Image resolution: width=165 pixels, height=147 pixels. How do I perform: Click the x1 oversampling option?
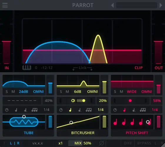click(x=61, y=143)
